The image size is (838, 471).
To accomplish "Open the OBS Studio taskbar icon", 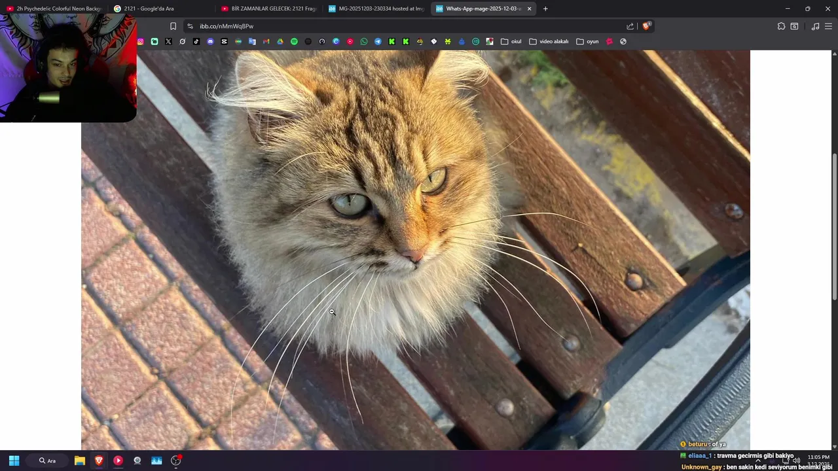I will coord(175,461).
